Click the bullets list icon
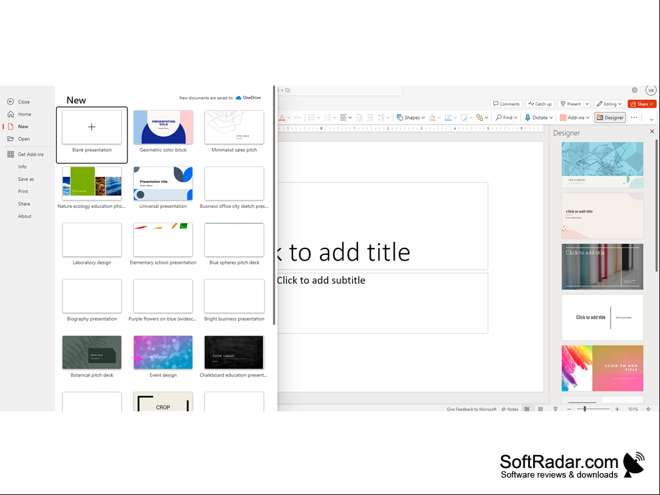660x495 pixels. (312, 117)
